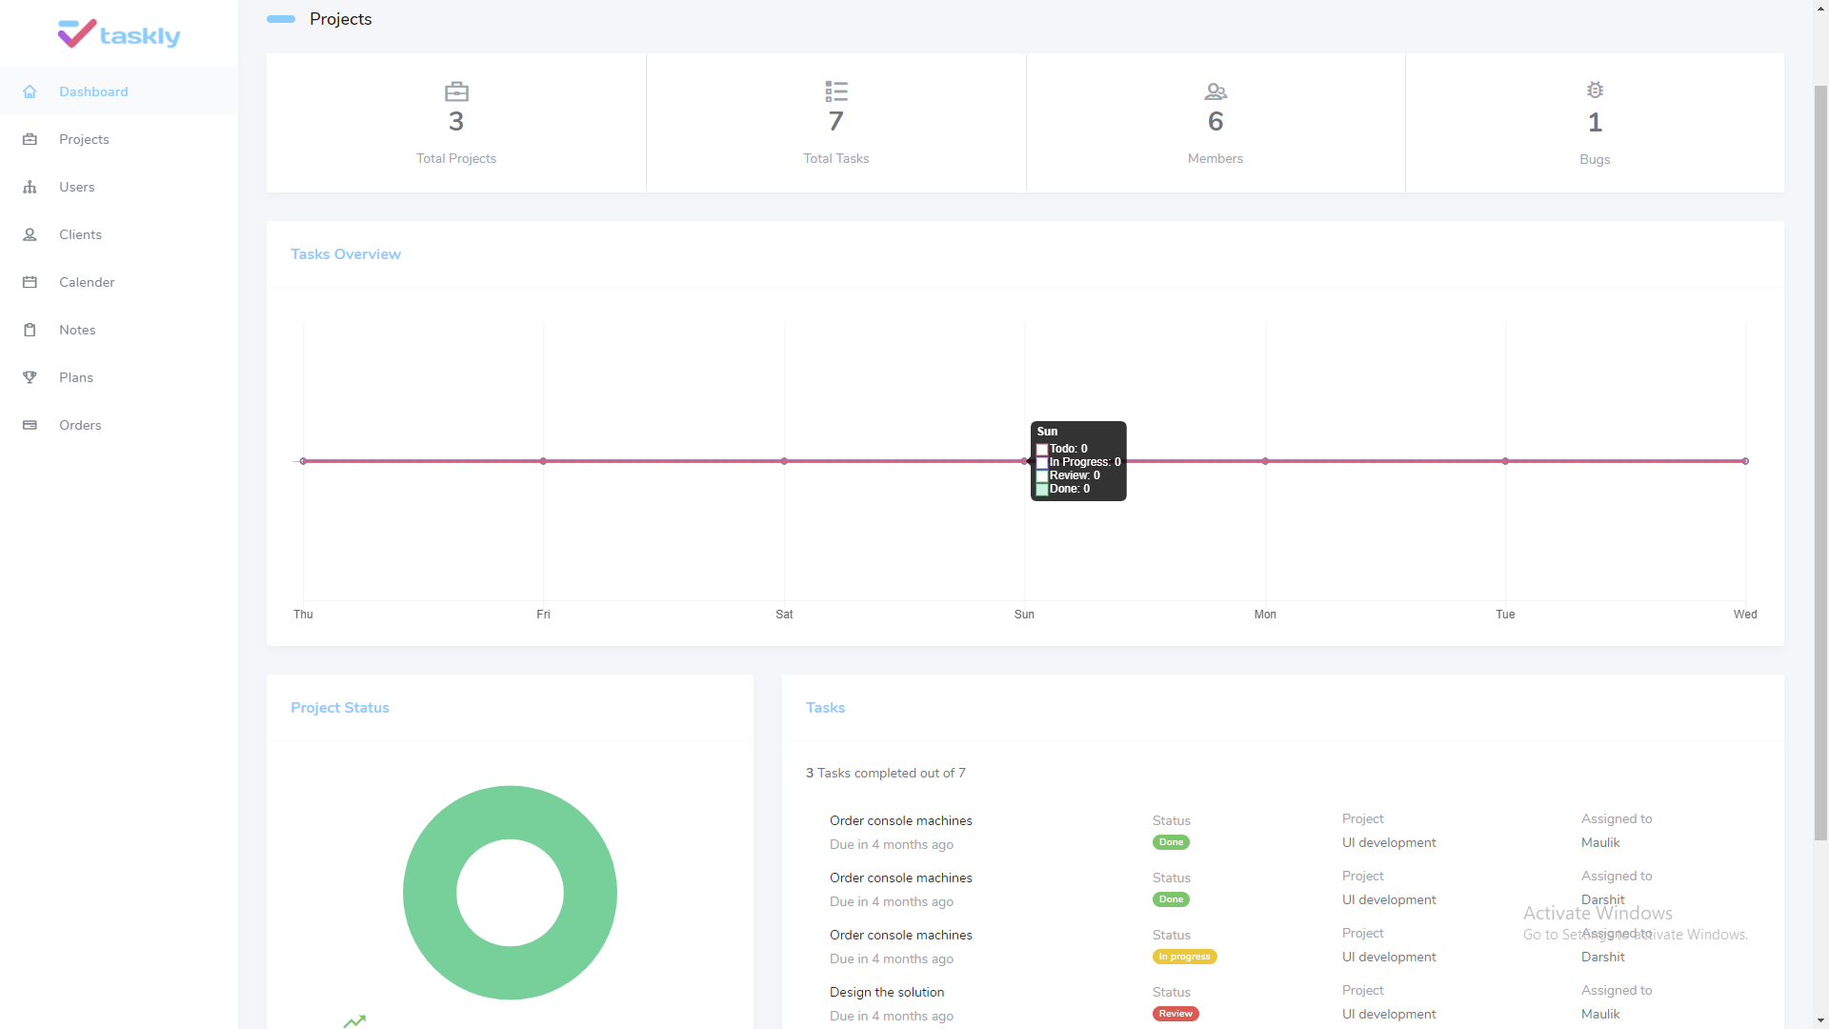Click the Users hierarchy icon
This screenshot has width=1829, height=1029.
pyautogui.click(x=30, y=187)
